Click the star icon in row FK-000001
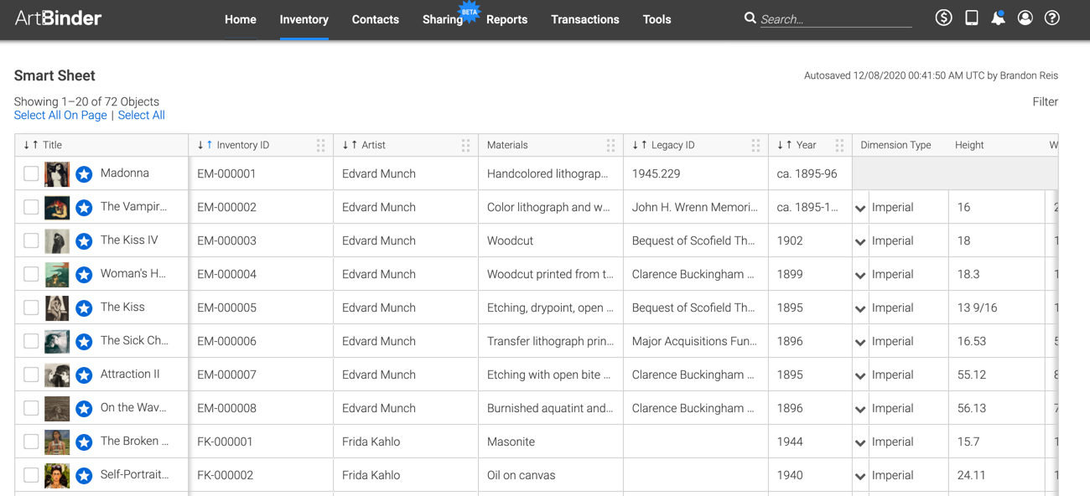The image size is (1090, 496). tap(84, 442)
